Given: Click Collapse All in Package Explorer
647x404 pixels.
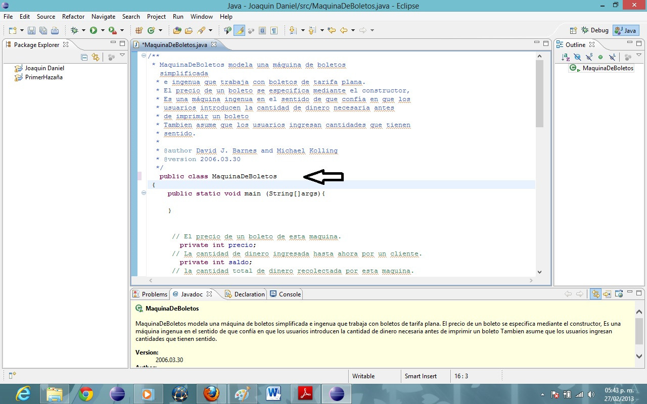Looking at the screenshot, I should [x=84, y=57].
